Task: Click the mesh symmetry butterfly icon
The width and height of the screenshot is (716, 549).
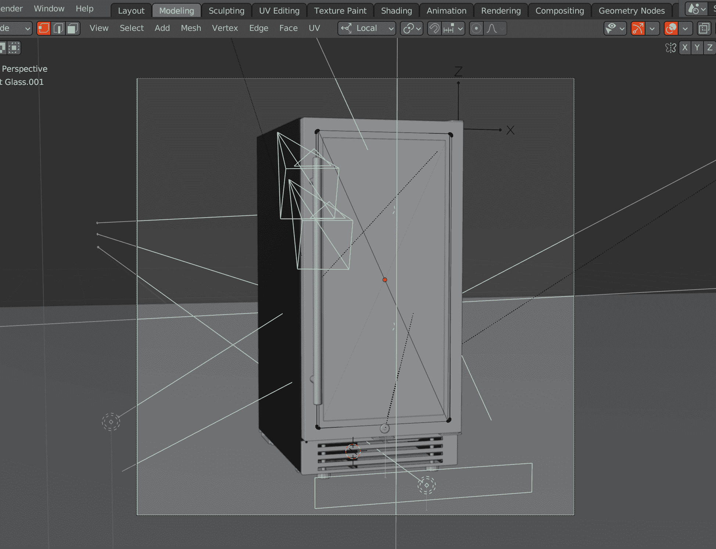Action: click(670, 48)
